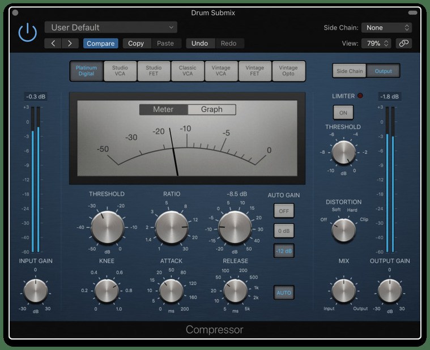The width and height of the screenshot is (430, 350).
Task: Click the gray close dot at top-left
Action: click(15, 12)
